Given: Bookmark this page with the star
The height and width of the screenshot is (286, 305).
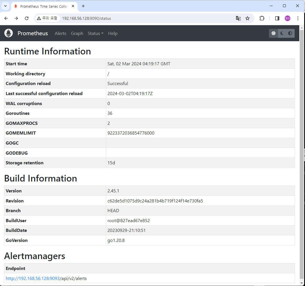Looking at the screenshot, I should point(247,18).
